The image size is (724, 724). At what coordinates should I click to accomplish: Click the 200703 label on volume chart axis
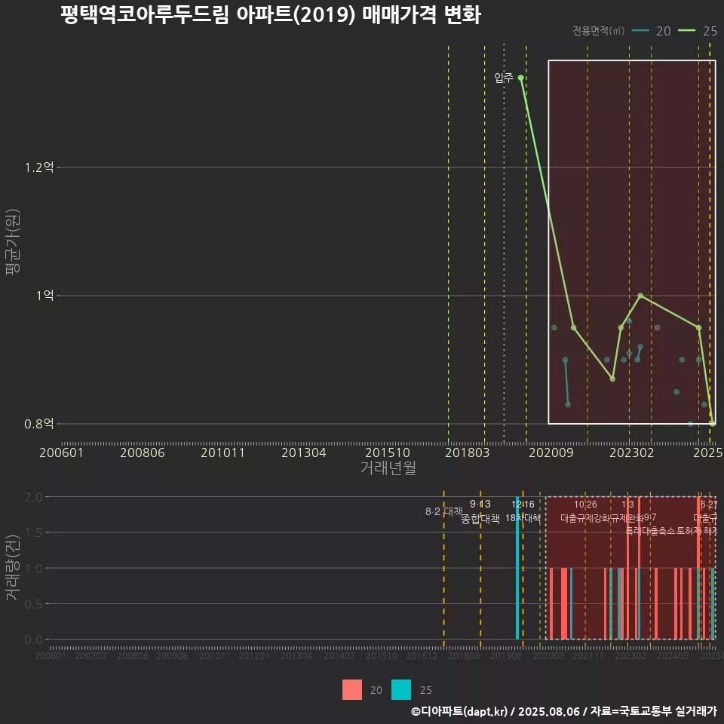tap(90, 655)
